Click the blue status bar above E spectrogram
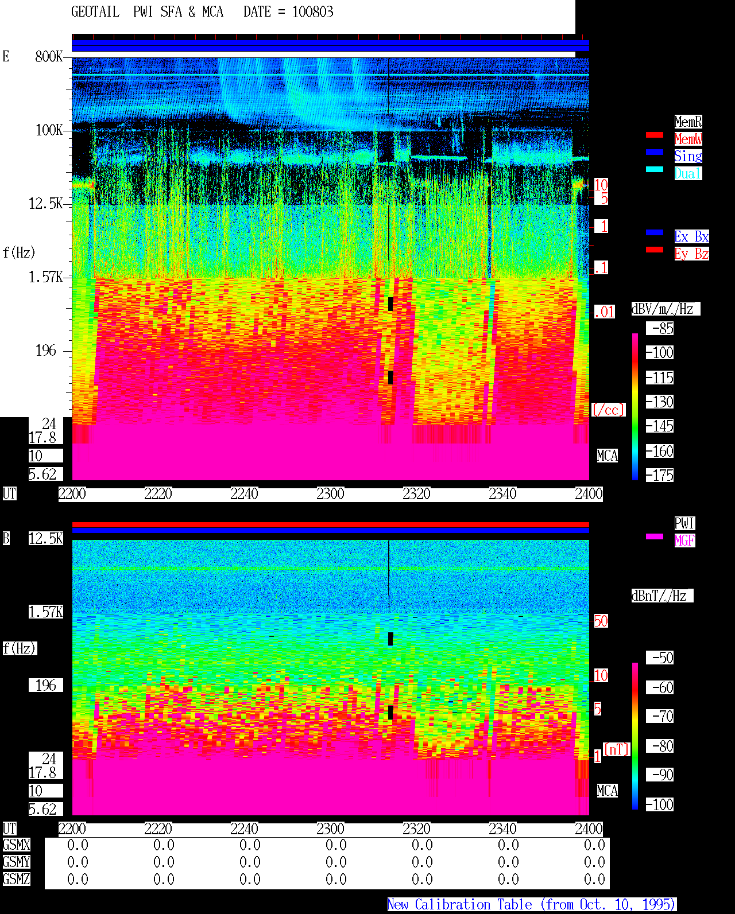The image size is (735, 914). tap(330, 46)
